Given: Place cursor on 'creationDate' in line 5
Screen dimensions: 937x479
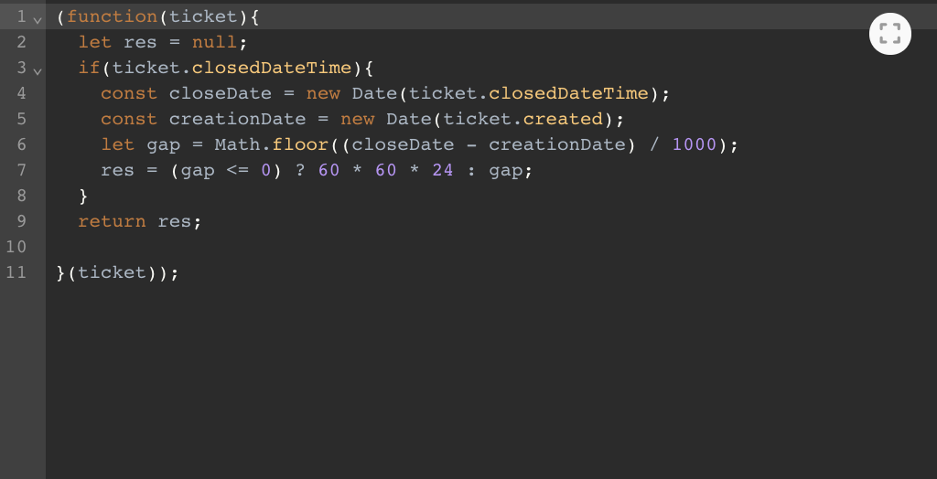Looking at the screenshot, I should tap(237, 120).
